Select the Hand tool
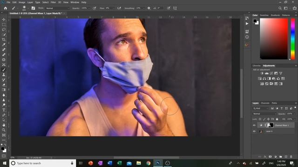This screenshot has height=167, width=298. click(x=4, y=125)
